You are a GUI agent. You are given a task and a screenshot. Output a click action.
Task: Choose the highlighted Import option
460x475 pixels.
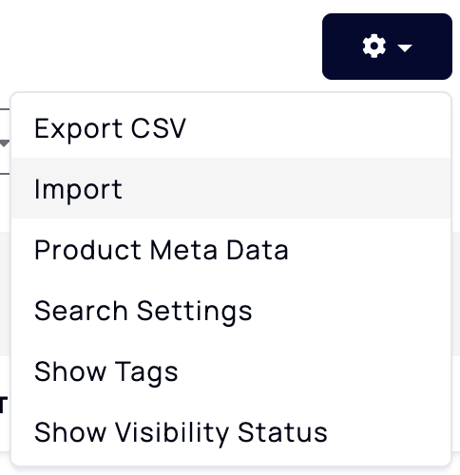coord(231,188)
